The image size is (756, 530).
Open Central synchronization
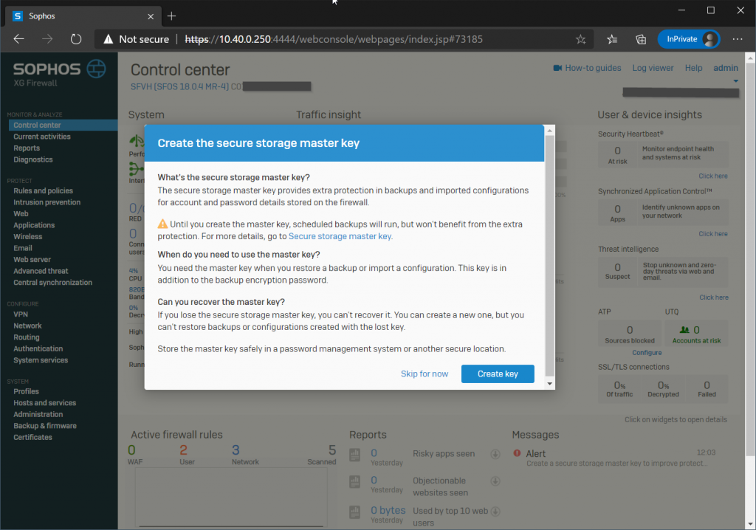(52, 283)
